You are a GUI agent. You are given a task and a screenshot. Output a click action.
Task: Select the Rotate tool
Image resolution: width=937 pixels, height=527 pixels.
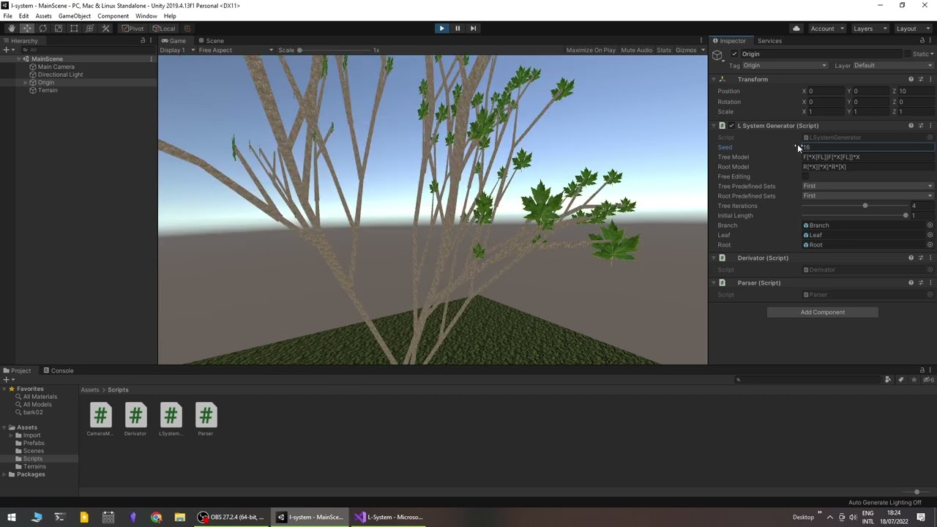click(x=42, y=29)
